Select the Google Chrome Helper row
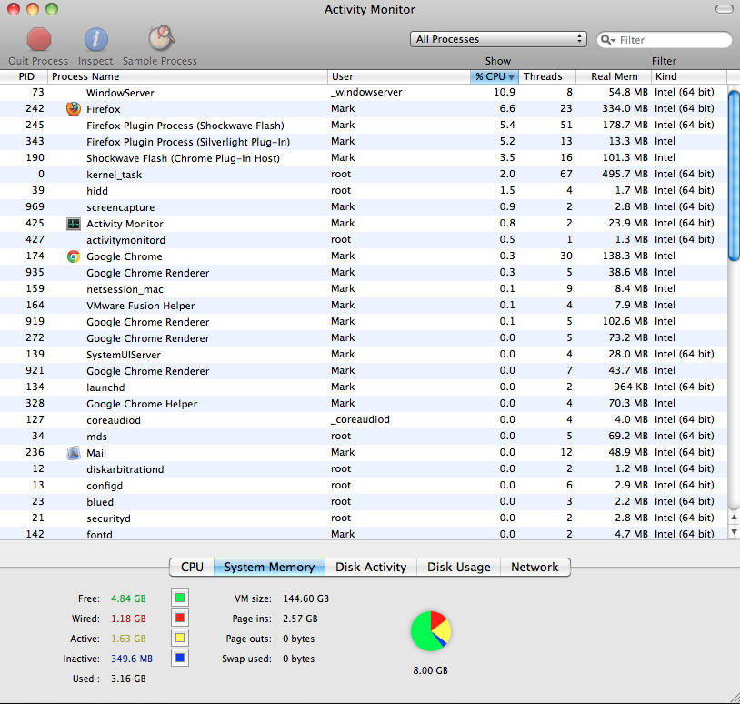Screen dimensions: 740x704 (x=364, y=404)
